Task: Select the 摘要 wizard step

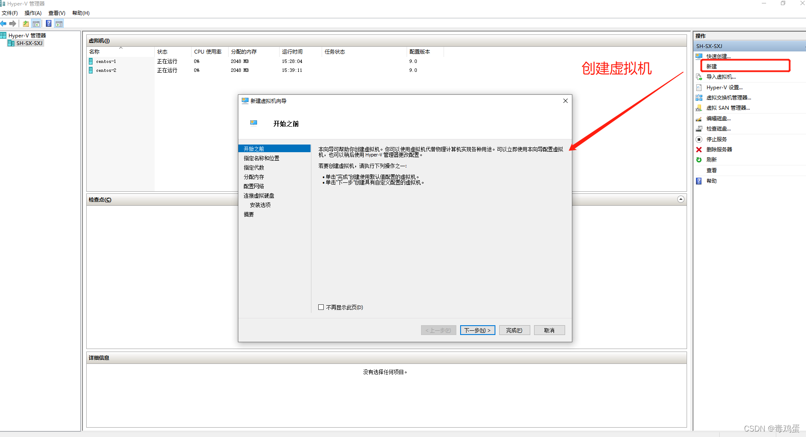Action: [x=249, y=214]
